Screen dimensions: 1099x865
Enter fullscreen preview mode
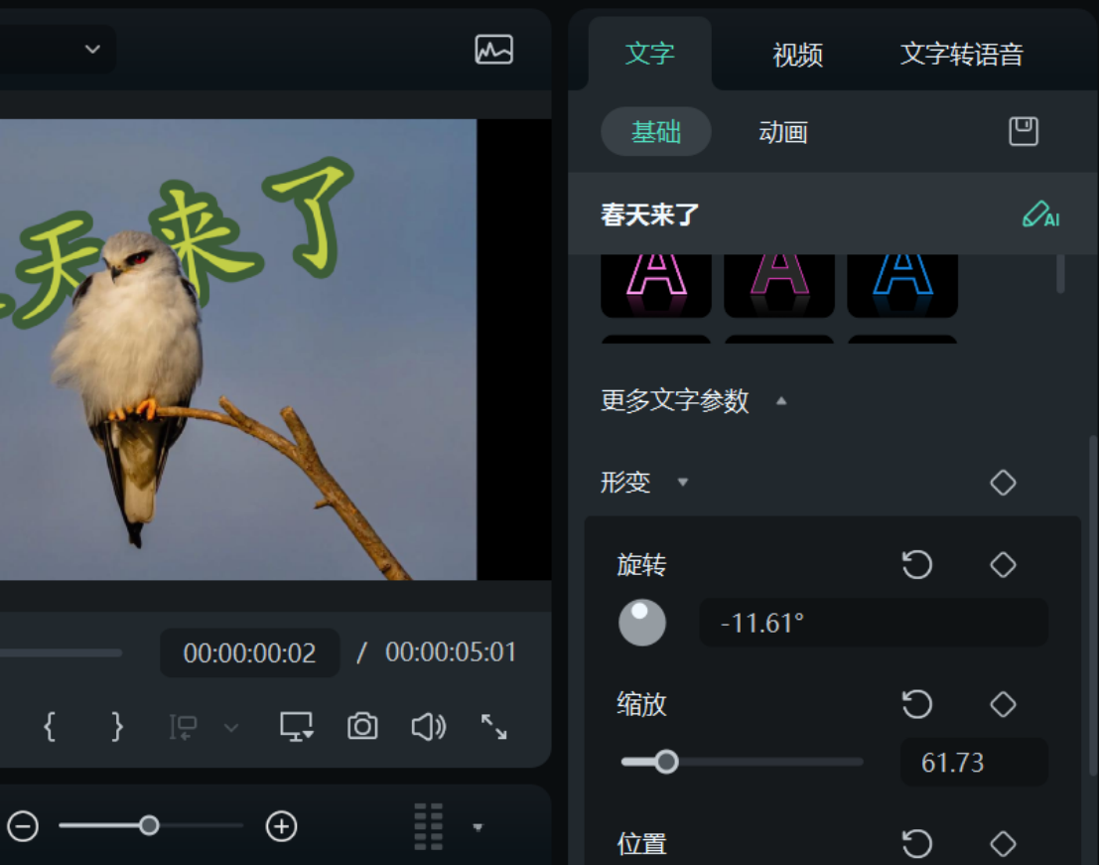click(x=493, y=726)
